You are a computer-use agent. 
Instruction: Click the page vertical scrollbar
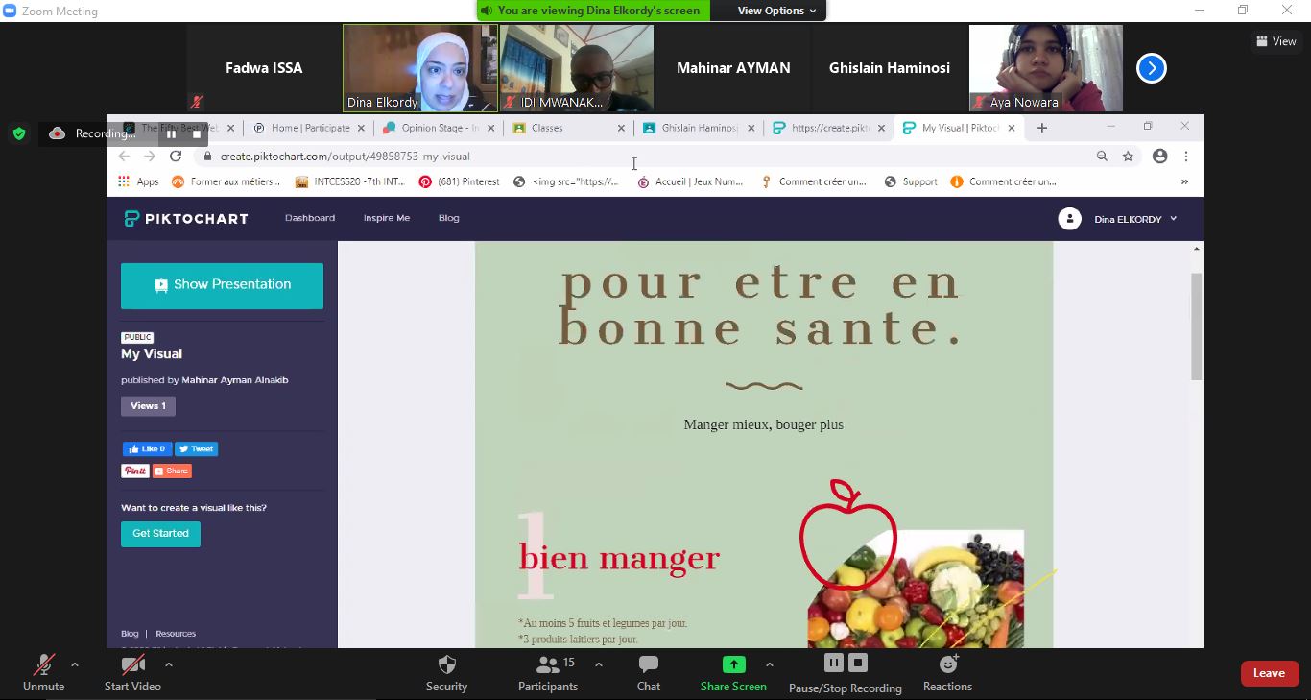click(1196, 326)
